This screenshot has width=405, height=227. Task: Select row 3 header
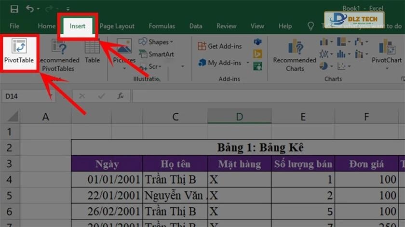10,163
